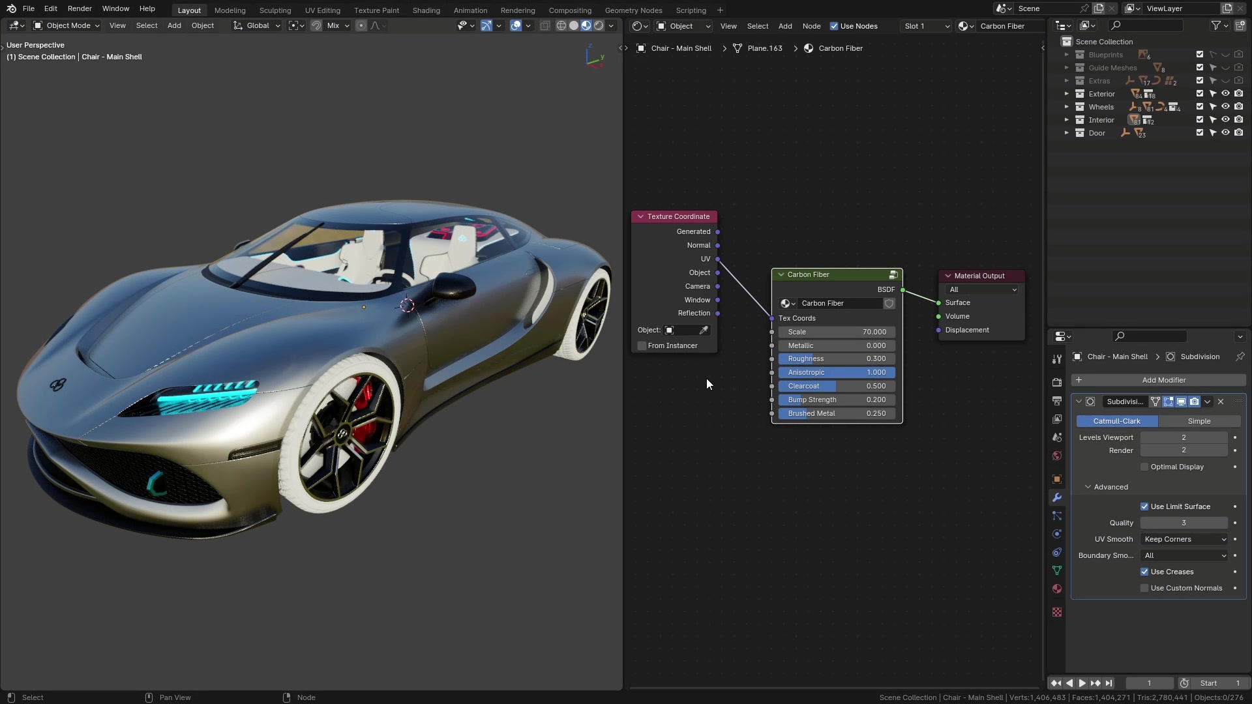
Task: Open the Output properties tab
Action: (1057, 401)
